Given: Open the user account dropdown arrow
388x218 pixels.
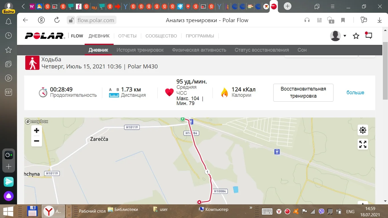Looking at the screenshot, I should coord(345,36).
